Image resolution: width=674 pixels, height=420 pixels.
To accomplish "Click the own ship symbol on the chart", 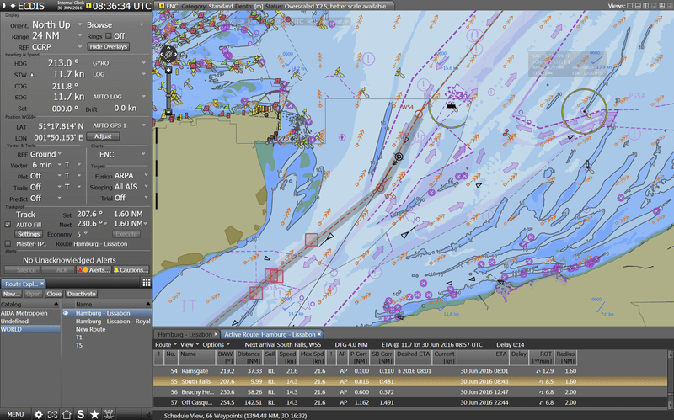I will pyautogui.click(x=399, y=157).
